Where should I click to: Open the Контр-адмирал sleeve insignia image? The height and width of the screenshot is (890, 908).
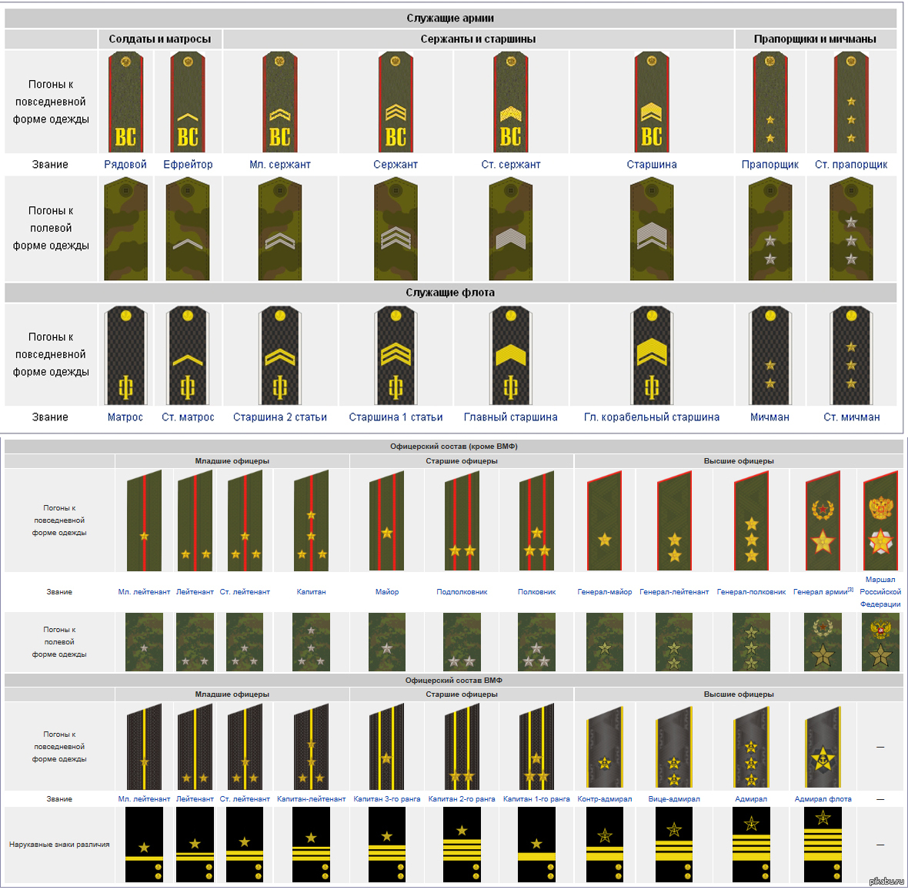pyautogui.click(x=605, y=845)
